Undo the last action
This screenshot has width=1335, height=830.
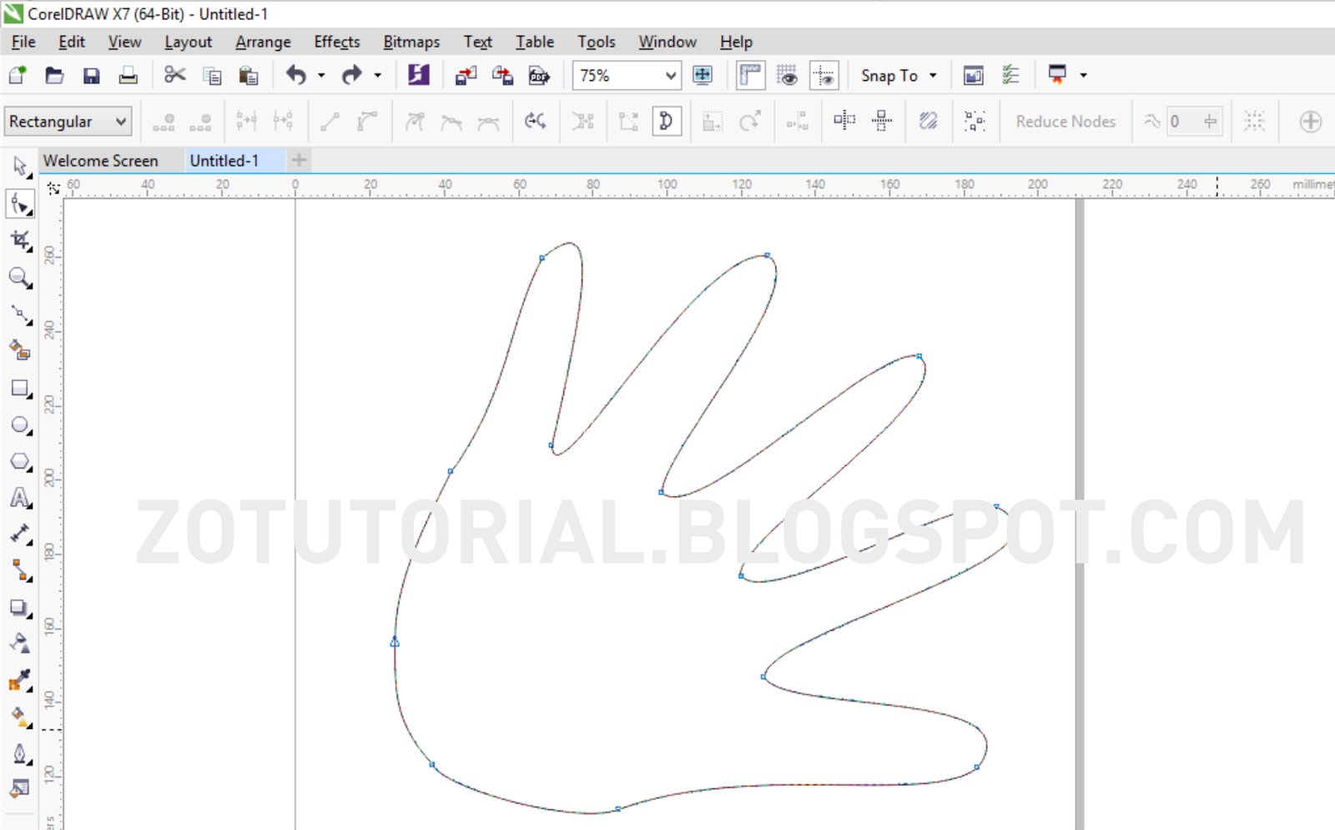[x=296, y=75]
